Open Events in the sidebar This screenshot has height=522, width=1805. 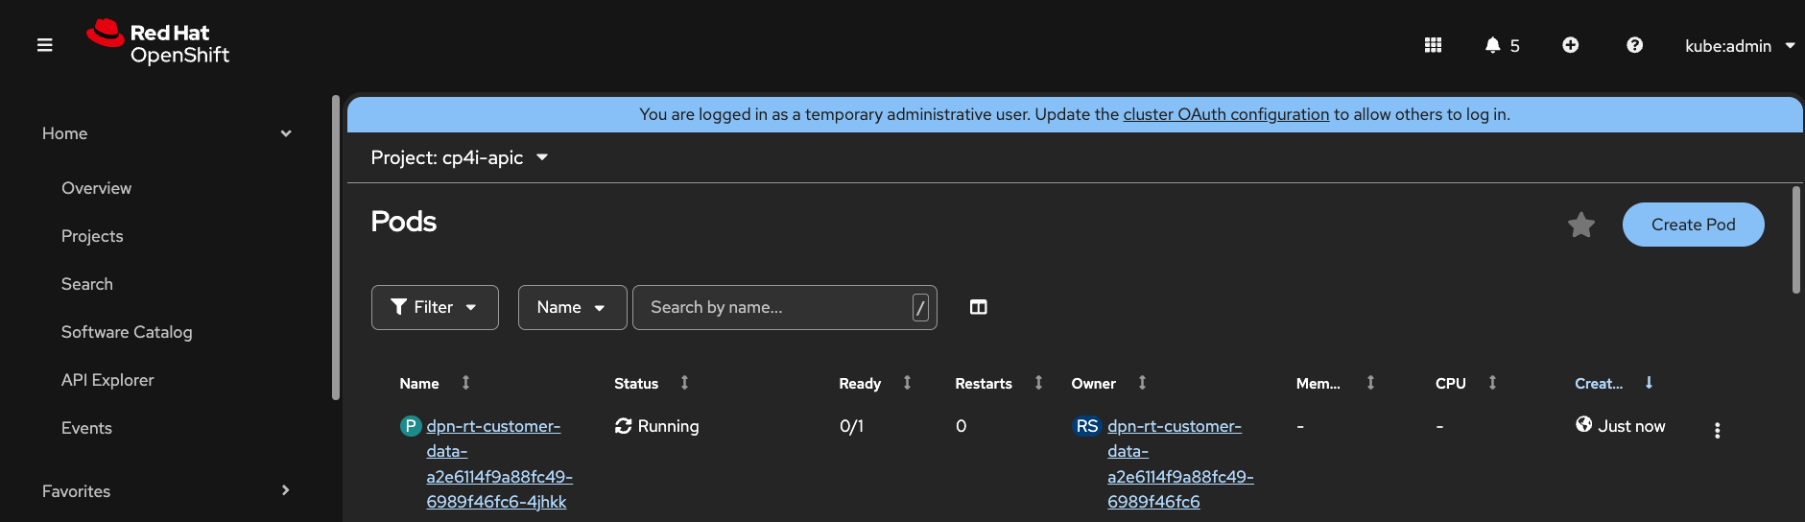(x=86, y=428)
